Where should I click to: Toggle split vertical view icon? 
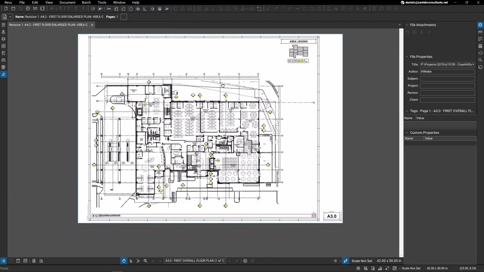(18, 261)
